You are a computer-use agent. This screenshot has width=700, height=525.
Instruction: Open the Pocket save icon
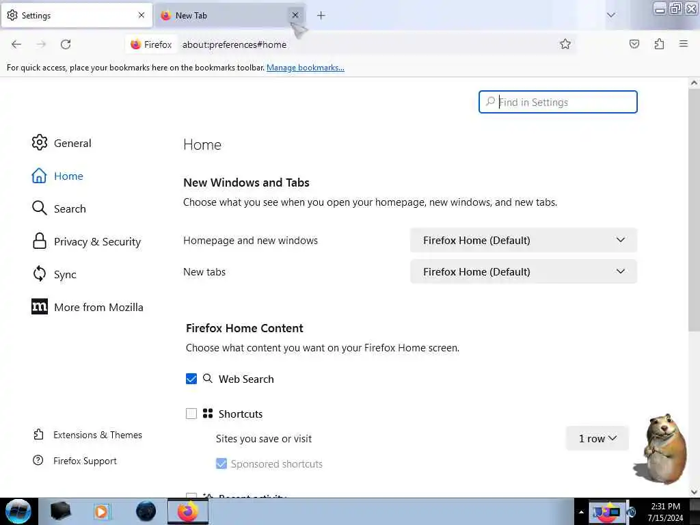pyautogui.click(x=634, y=44)
